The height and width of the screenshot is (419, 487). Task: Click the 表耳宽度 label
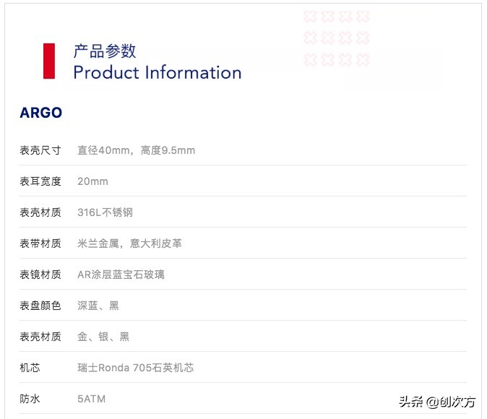click(x=40, y=181)
